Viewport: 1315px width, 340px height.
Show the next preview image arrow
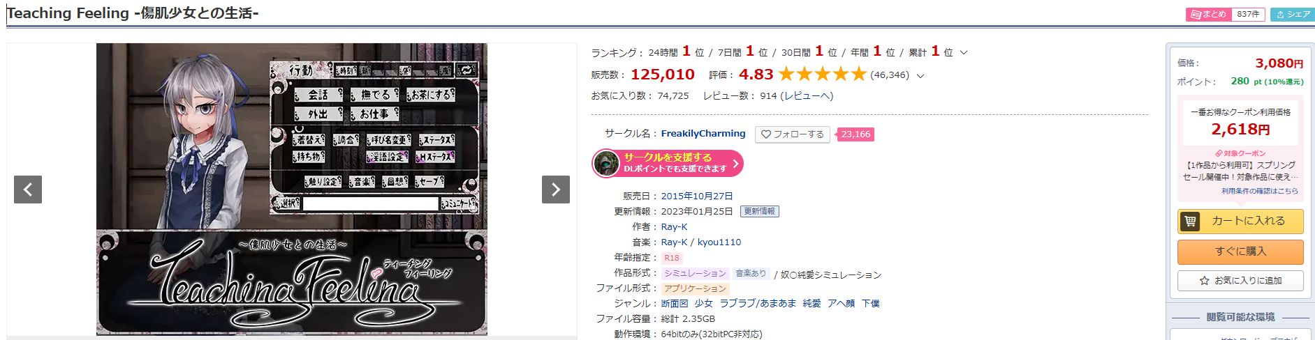[x=556, y=190]
